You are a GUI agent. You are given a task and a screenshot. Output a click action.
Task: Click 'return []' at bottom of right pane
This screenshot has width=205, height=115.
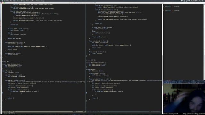[95, 98]
